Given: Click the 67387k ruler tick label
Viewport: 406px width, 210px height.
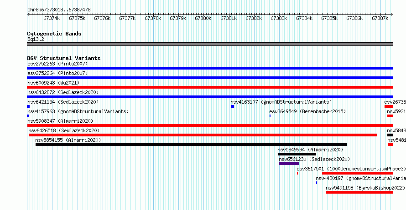Looking at the screenshot, I should (x=380, y=18).
